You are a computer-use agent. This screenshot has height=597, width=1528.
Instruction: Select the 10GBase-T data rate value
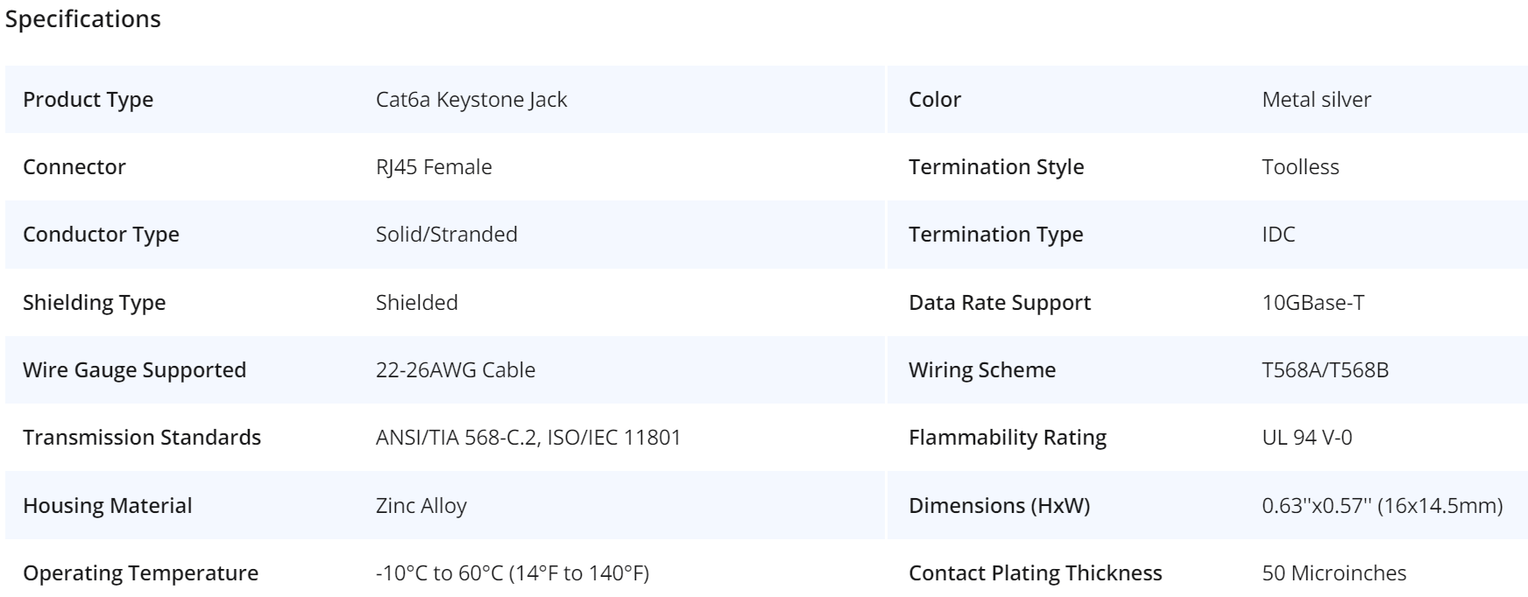pos(1312,303)
